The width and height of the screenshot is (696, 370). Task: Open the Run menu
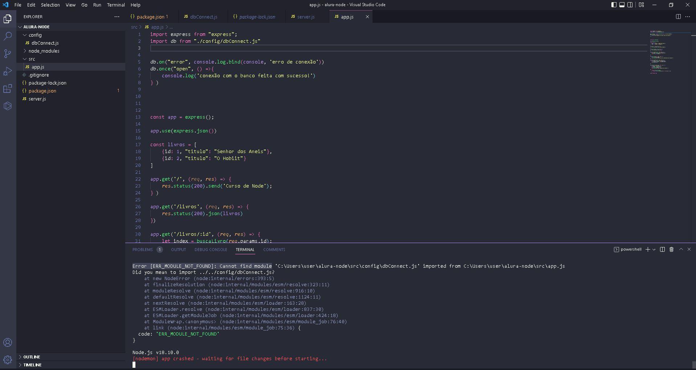coord(97,5)
